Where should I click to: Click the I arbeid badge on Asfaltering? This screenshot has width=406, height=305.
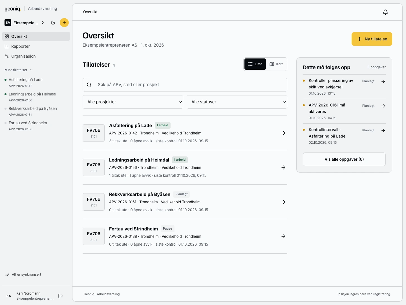point(163,125)
